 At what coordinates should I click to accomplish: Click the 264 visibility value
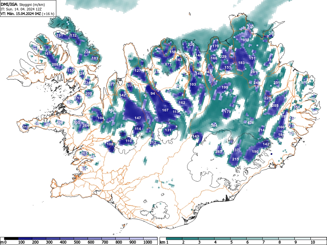[x=86, y=125]
